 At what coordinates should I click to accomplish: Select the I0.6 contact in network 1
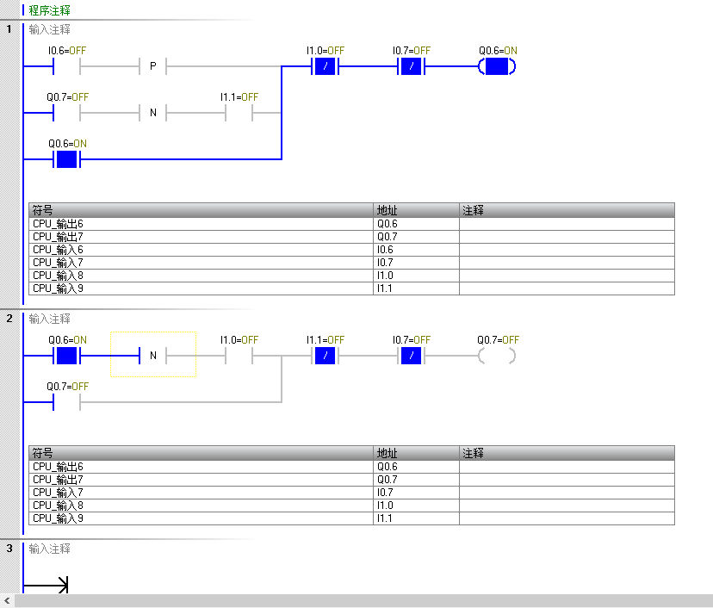66,66
